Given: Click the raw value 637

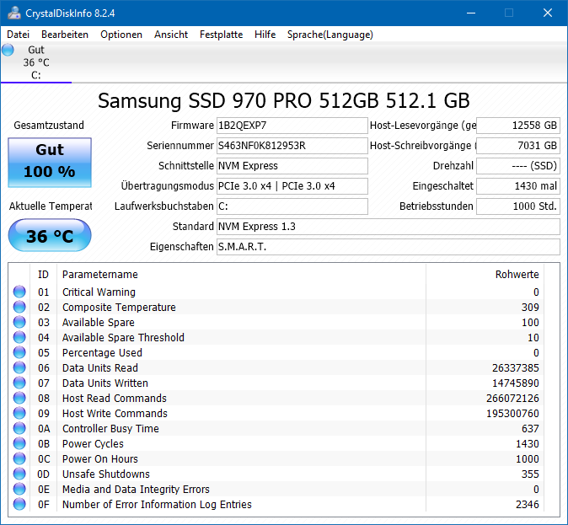Looking at the screenshot, I should (x=530, y=429).
